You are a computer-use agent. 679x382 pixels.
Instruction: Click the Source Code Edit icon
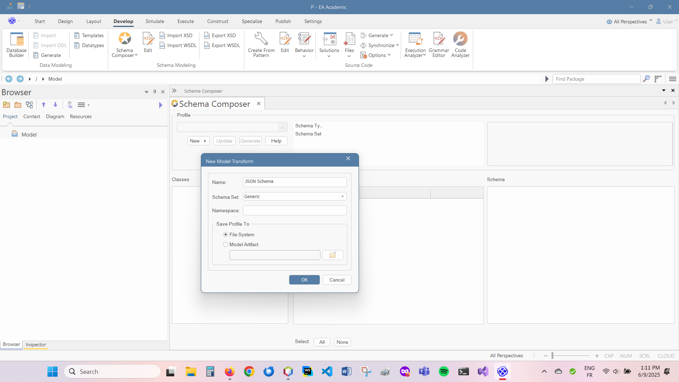pyautogui.click(x=285, y=42)
